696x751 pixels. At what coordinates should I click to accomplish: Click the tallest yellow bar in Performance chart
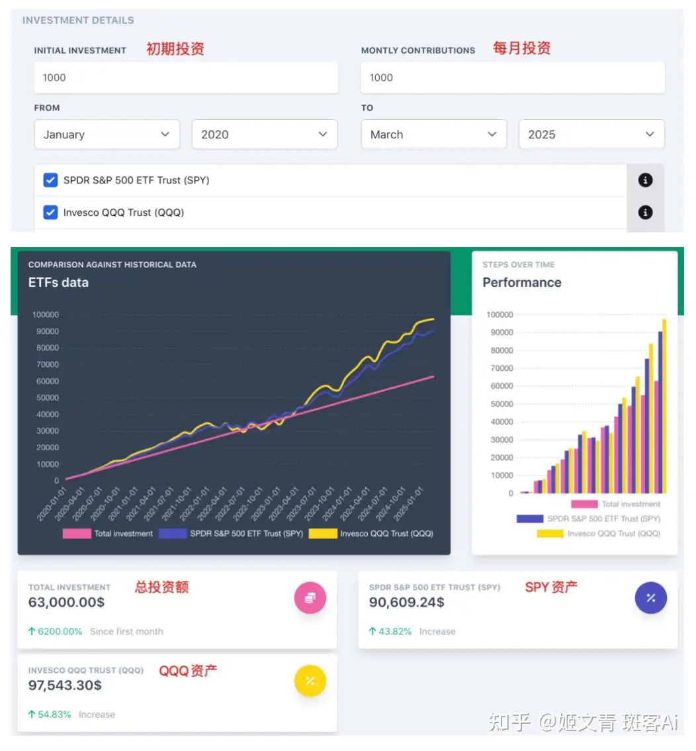point(664,406)
